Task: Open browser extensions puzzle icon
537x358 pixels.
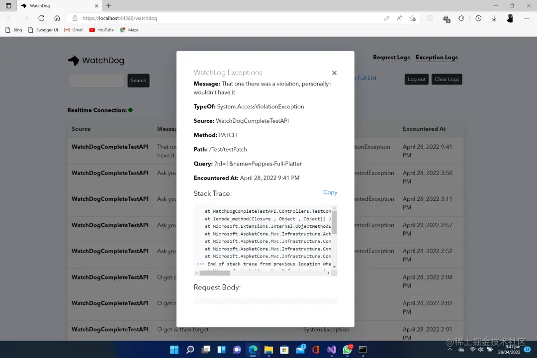Action: [461, 18]
